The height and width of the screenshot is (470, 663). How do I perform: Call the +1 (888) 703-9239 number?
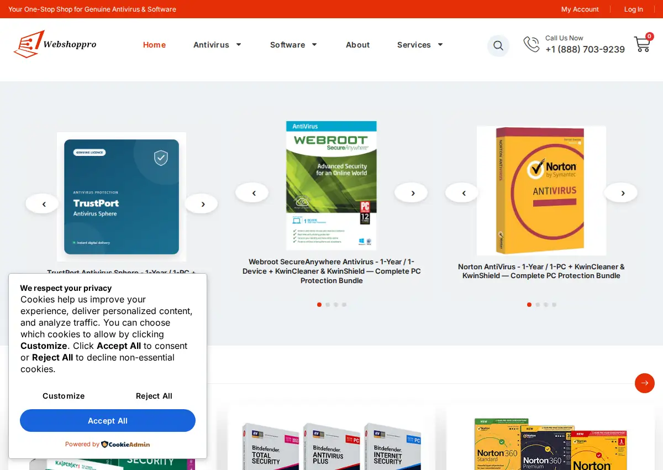click(x=585, y=49)
